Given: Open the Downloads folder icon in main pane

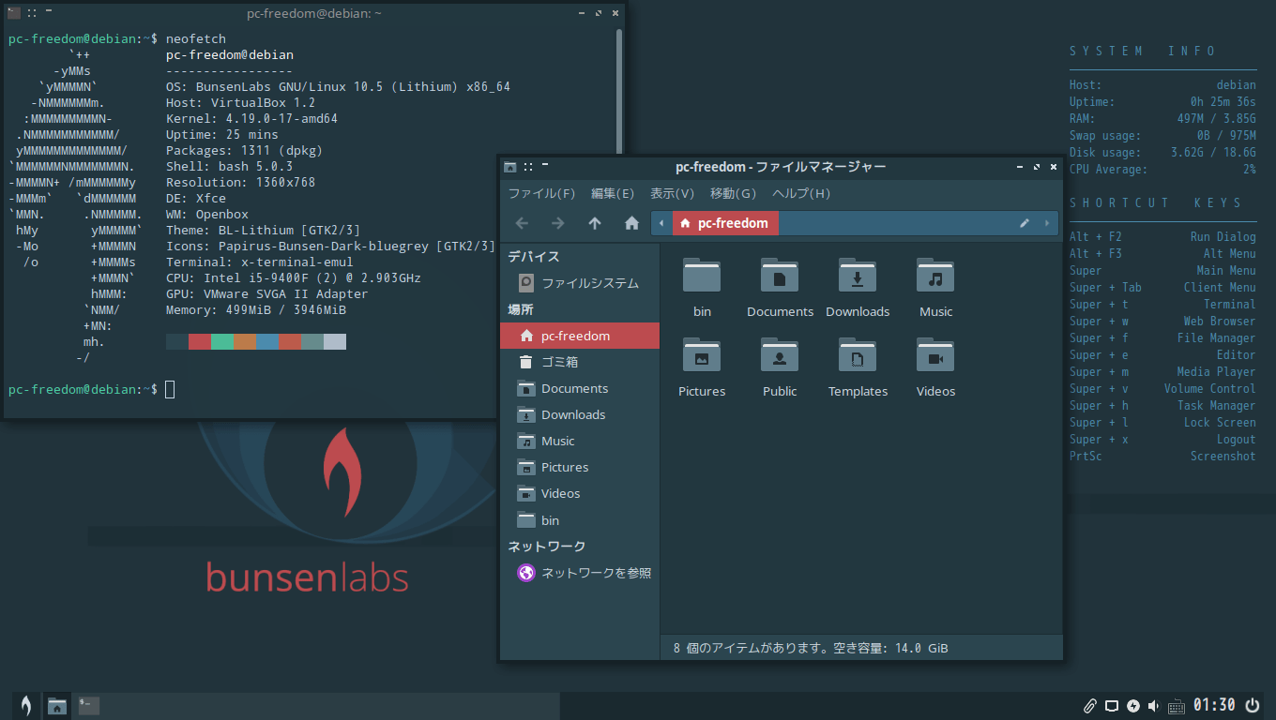Looking at the screenshot, I should [858, 276].
